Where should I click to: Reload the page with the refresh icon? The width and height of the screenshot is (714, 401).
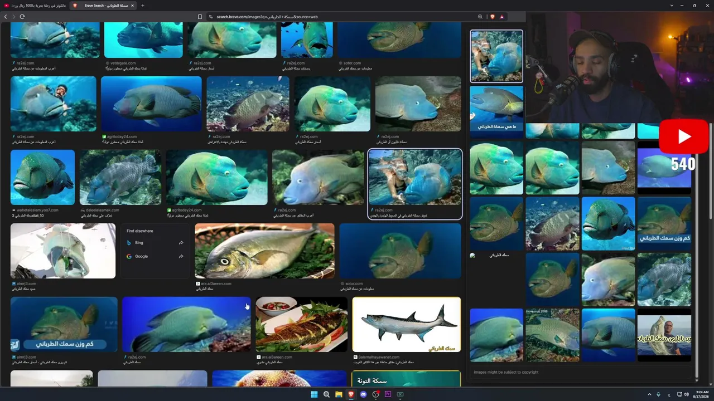tap(22, 17)
